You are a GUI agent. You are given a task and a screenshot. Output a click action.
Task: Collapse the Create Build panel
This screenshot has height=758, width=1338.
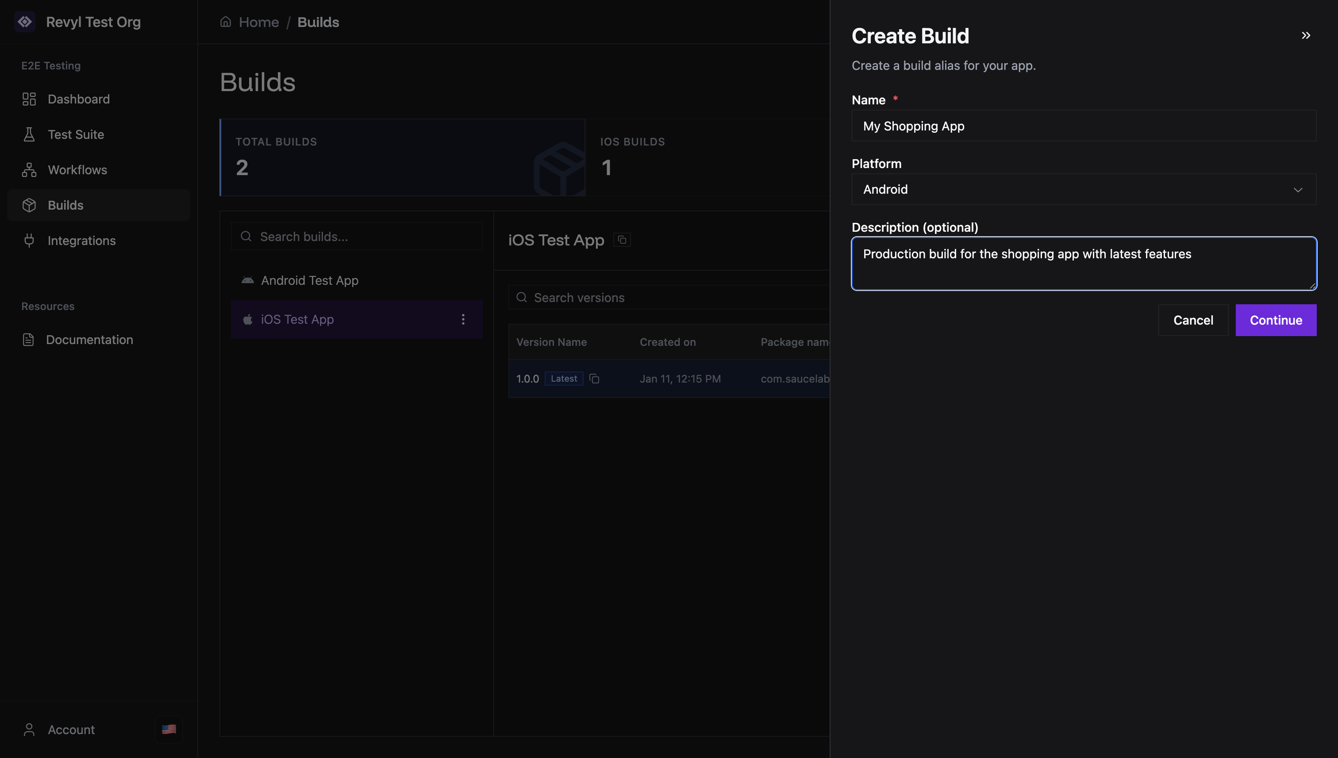point(1306,35)
